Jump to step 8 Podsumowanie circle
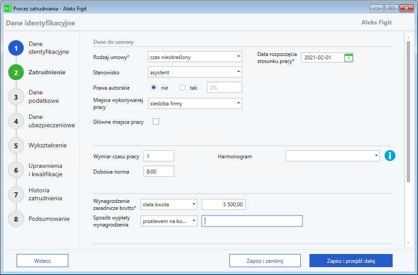The image size is (418, 275). point(16,219)
